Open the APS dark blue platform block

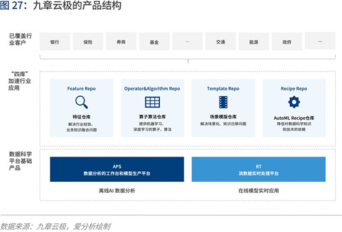(117, 169)
